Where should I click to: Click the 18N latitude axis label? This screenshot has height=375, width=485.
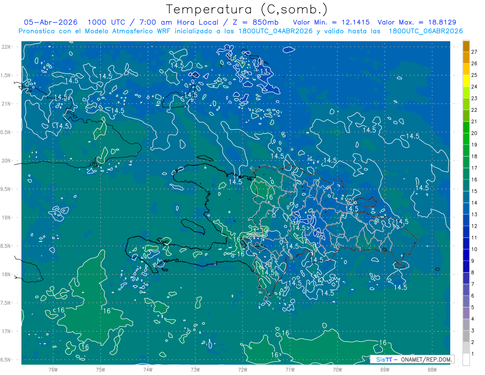(6, 274)
